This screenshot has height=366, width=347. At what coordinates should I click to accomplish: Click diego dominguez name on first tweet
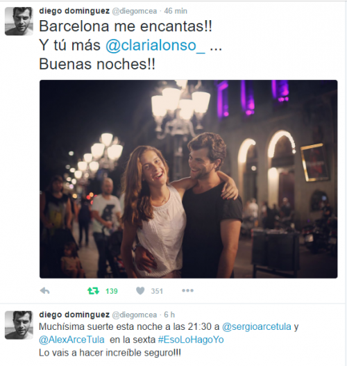pyautogui.click(x=74, y=11)
